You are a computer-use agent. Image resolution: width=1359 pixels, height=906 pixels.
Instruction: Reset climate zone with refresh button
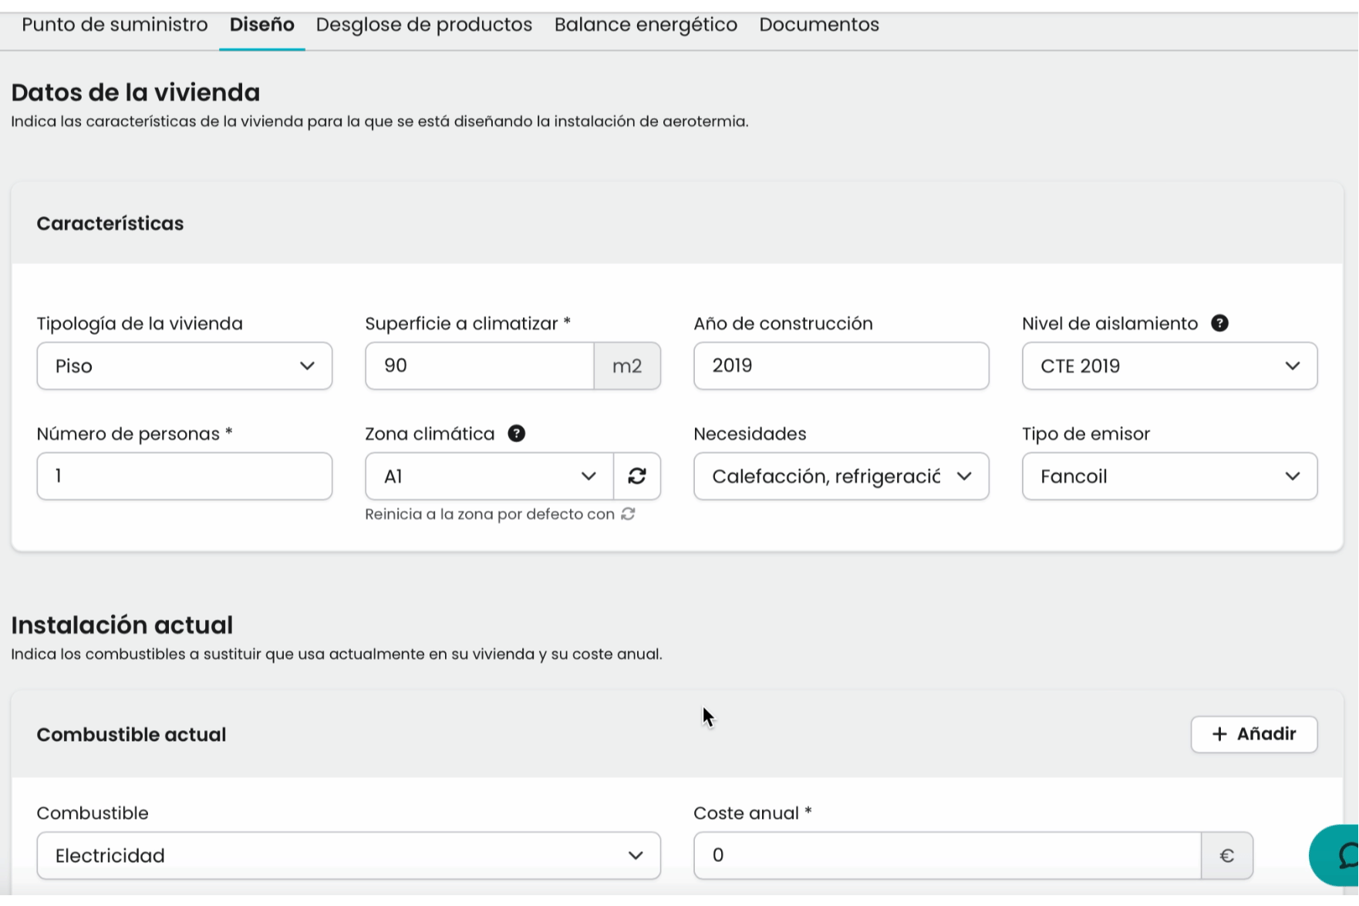coord(637,476)
